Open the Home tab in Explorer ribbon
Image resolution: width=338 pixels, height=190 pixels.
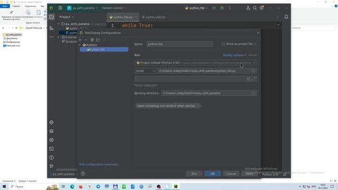(x=16, y=6)
